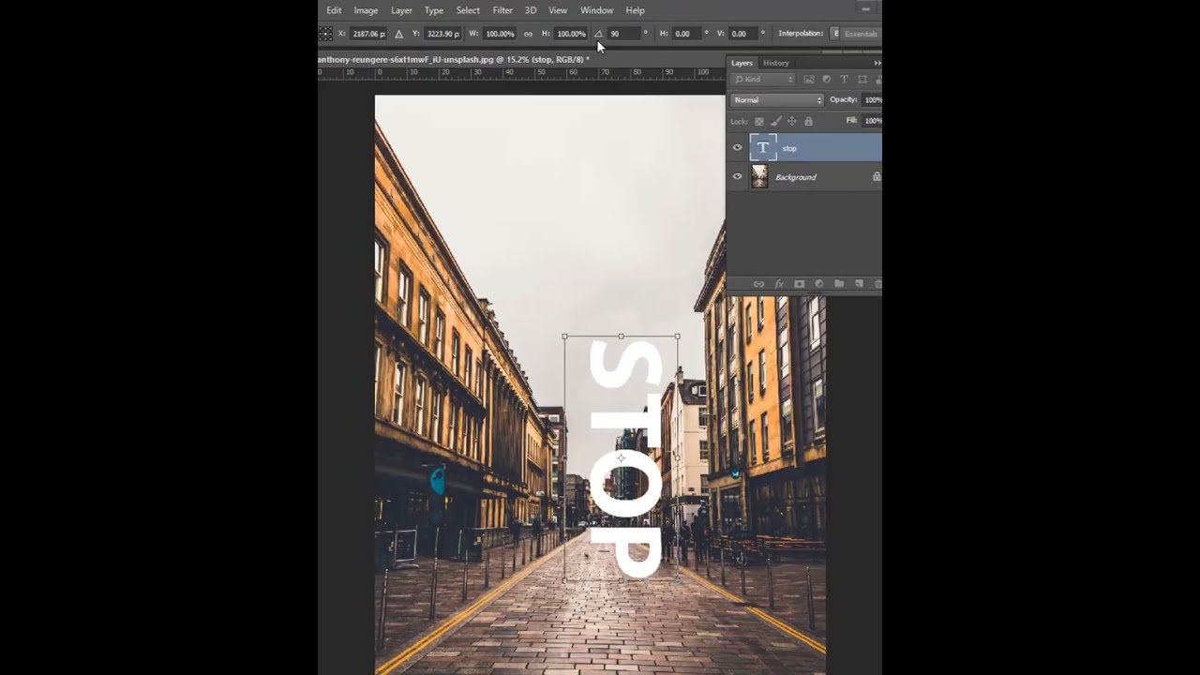Click the top-center transform handle
The image size is (1200, 675).
[x=621, y=336]
